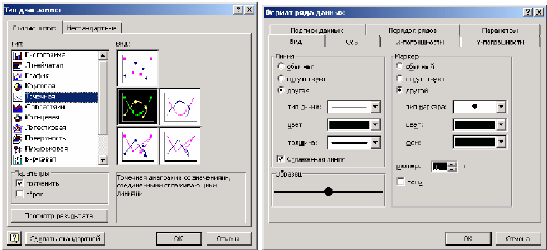Screen dimensions: 547x250
Task: Select Маркер обычный radio button
Action: click(x=400, y=66)
